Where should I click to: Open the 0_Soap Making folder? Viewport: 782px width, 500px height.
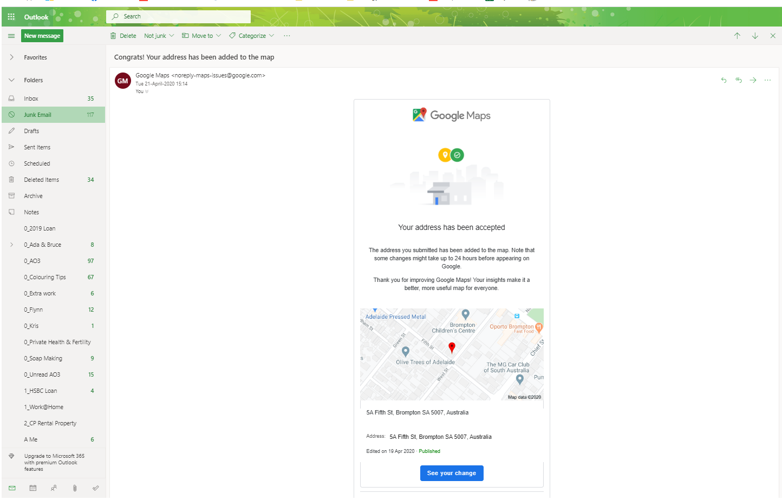pyautogui.click(x=54, y=358)
